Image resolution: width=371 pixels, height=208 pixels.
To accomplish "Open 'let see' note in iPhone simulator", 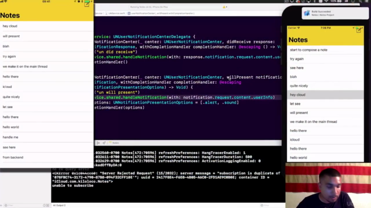I will point(325,103).
